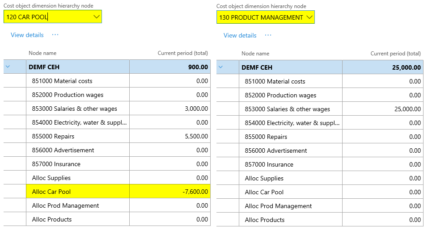Click Current period (total) header in left grid

[182, 53]
